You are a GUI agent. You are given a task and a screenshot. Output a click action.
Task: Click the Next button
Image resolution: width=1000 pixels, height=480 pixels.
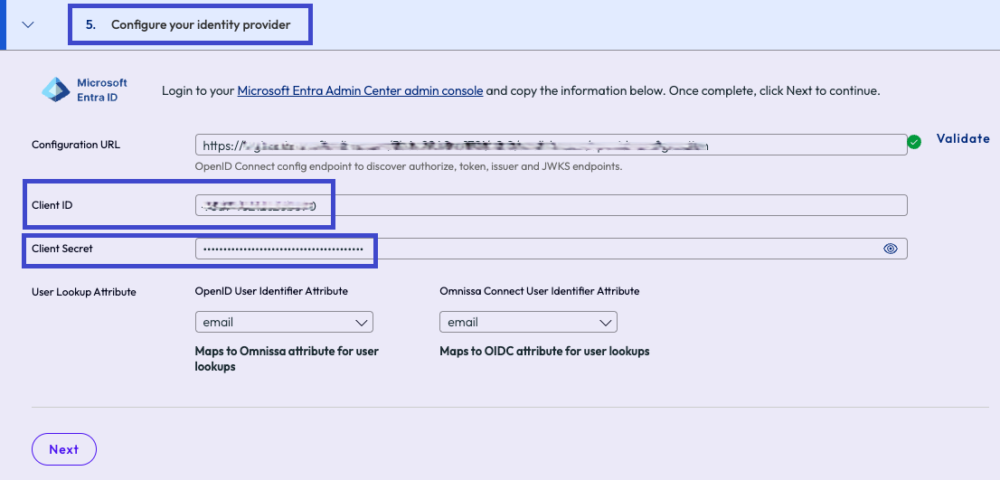(64, 449)
